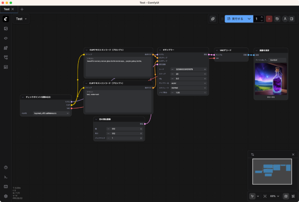Viewport: 299px width, 202px height.
Task: Open the 68% zoom level dropdown
Action: pos(276,196)
